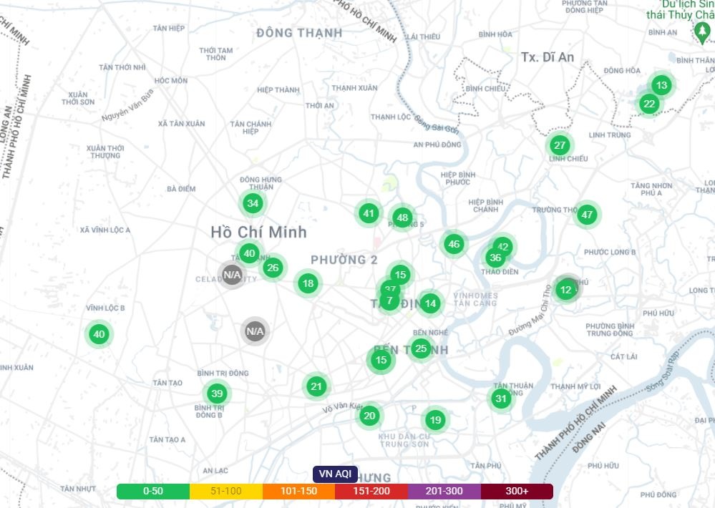Click the AQI station marker showing 18
Screen dimensions: 715x508
click(308, 283)
